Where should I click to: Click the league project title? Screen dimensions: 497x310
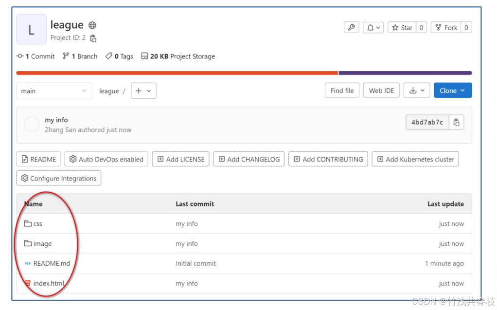point(67,25)
